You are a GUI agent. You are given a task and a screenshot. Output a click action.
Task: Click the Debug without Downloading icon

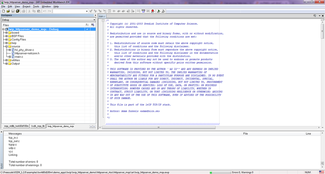163,11
